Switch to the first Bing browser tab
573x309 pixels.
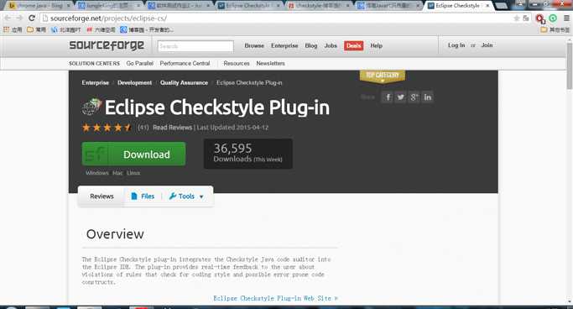39,6
